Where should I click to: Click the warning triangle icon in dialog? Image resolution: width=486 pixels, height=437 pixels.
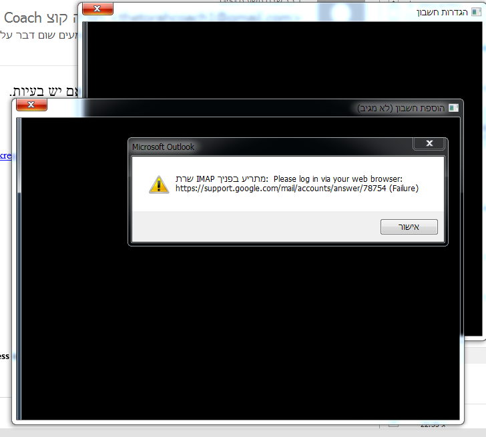click(159, 185)
